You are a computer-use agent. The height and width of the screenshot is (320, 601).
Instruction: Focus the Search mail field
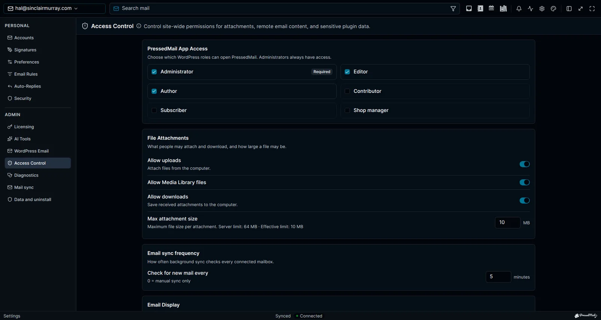pos(284,8)
